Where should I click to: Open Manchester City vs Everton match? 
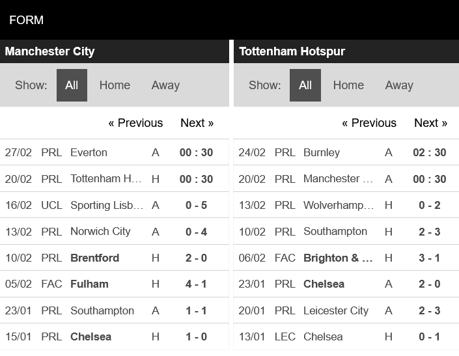coord(89,152)
